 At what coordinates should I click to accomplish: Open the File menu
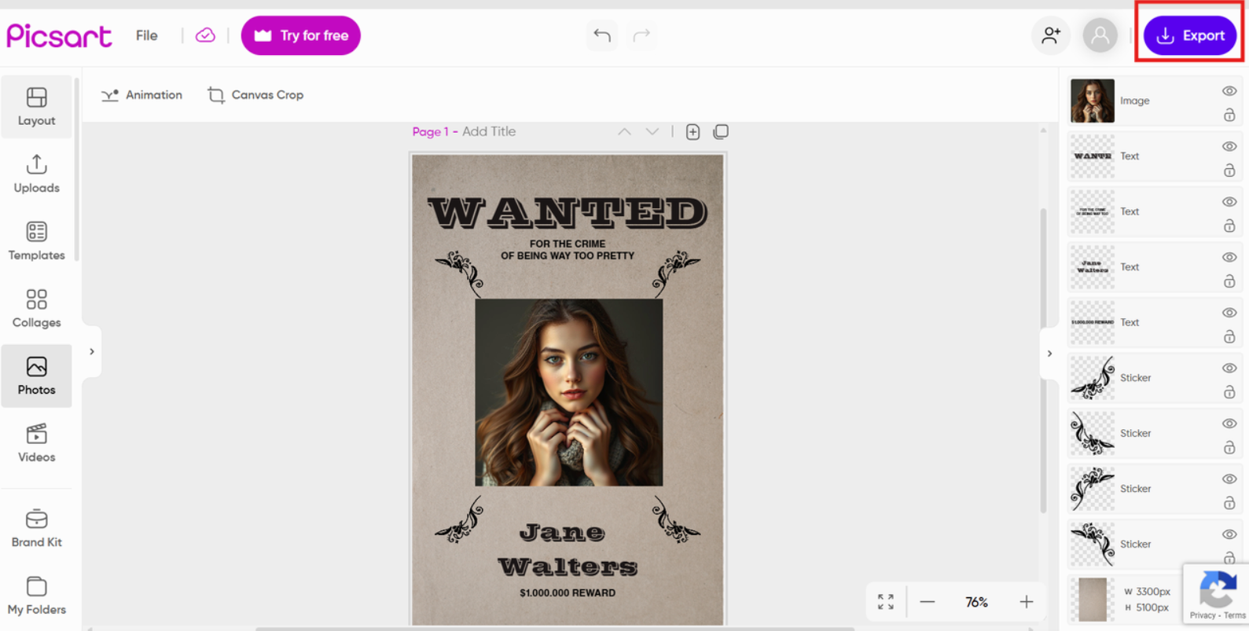[x=147, y=35]
